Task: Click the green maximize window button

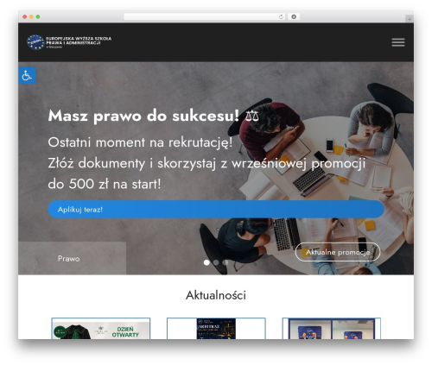Action: (38, 16)
